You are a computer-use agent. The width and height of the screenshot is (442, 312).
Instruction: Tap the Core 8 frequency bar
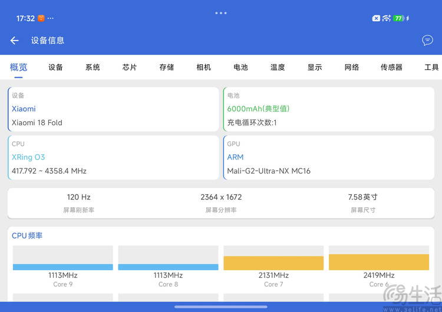(x=168, y=258)
